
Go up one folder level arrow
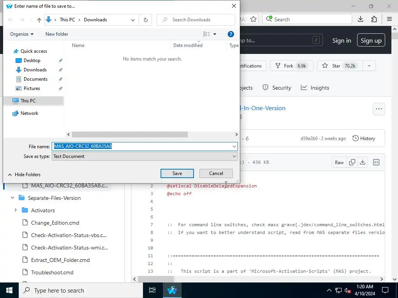coord(39,20)
